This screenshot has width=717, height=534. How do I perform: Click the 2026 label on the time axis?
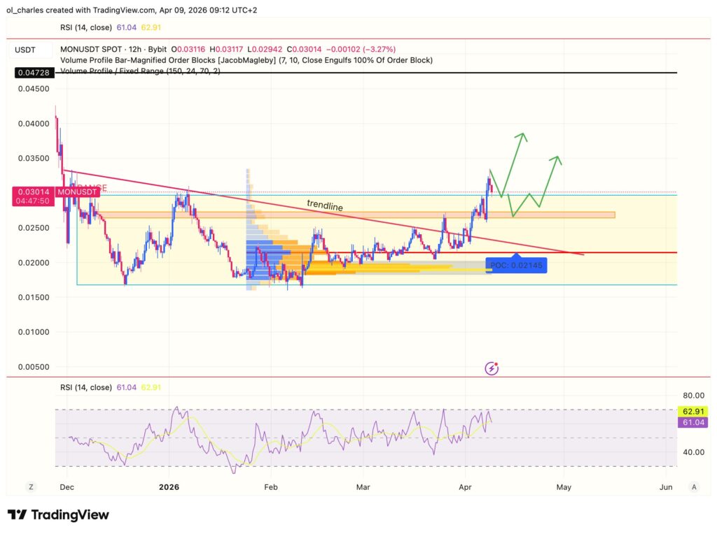pyautogui.click(x=169, y=486)
